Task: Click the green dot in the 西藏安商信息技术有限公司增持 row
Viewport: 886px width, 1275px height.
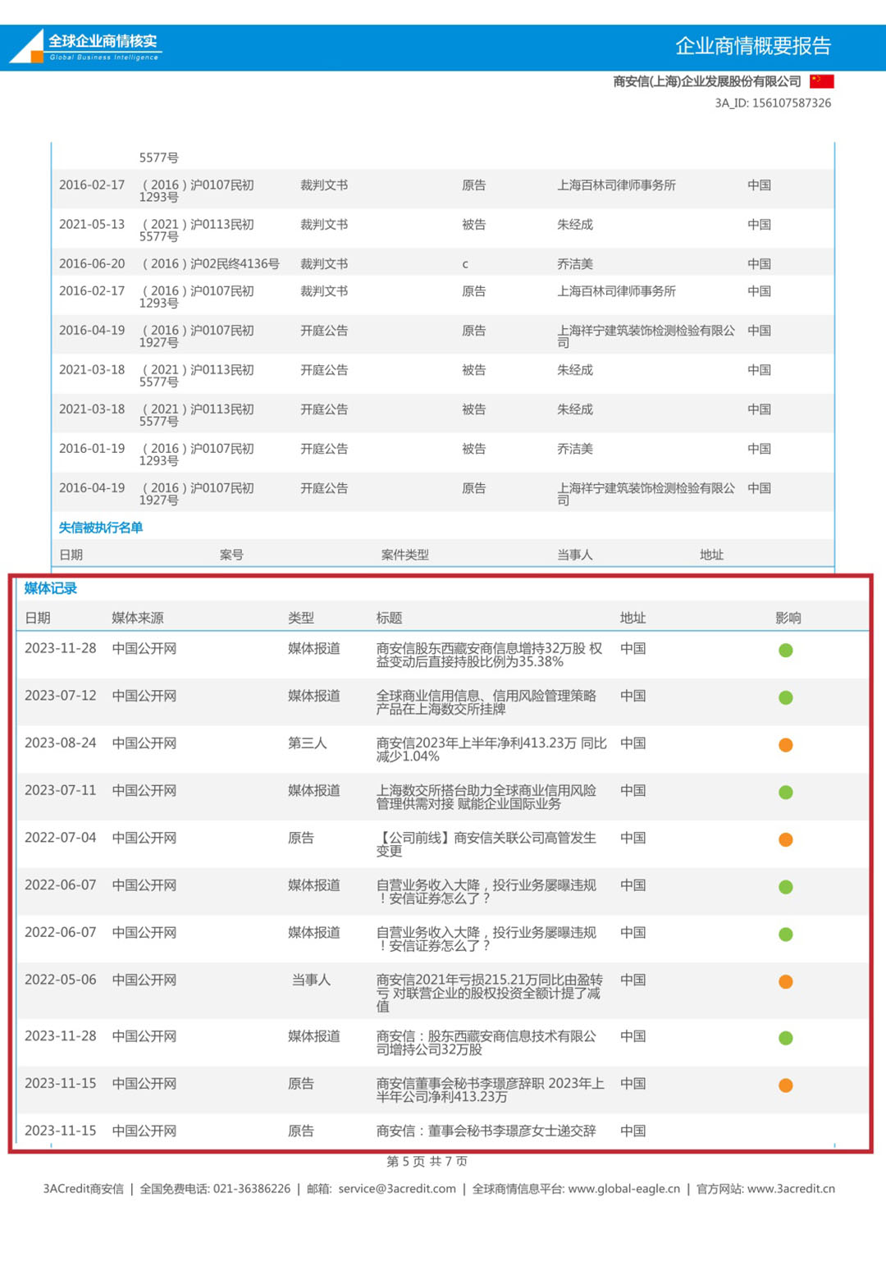Action: [x=786, y=1038]
